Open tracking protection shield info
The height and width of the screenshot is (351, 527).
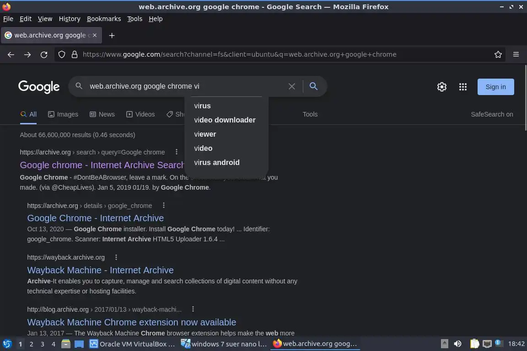point(61,54)
